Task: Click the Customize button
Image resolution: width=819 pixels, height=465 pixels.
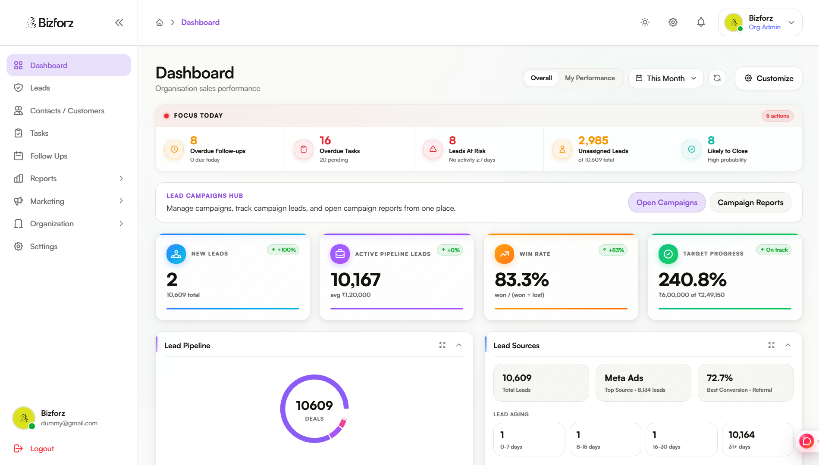Action: click(x=769, y=78)
